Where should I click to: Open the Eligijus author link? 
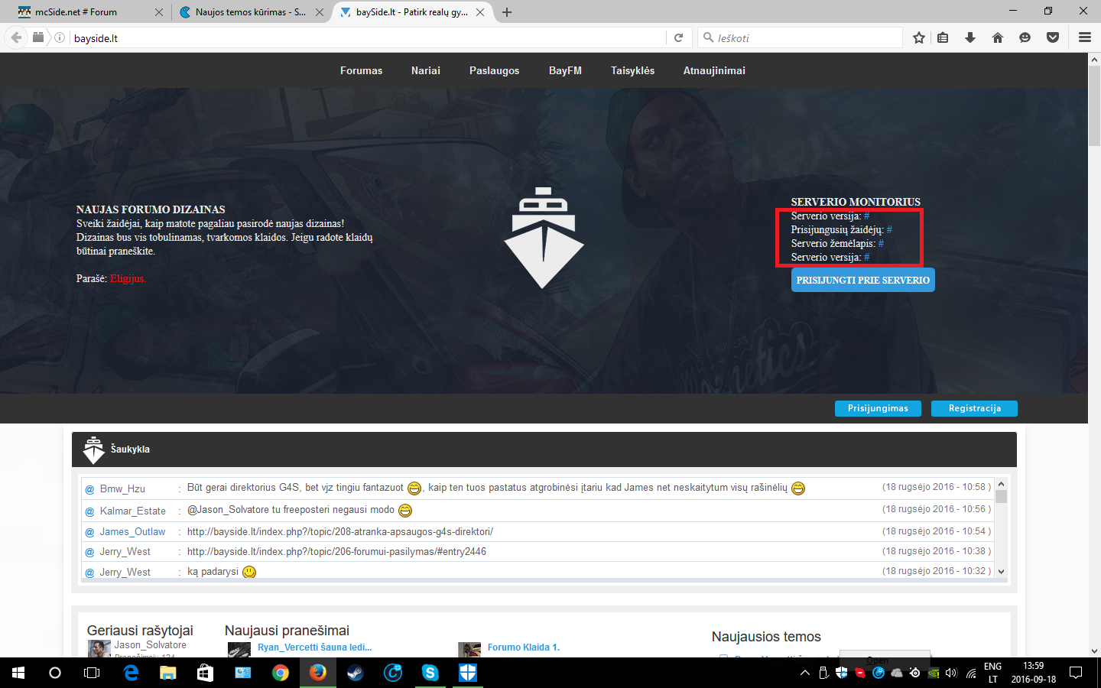128,278
